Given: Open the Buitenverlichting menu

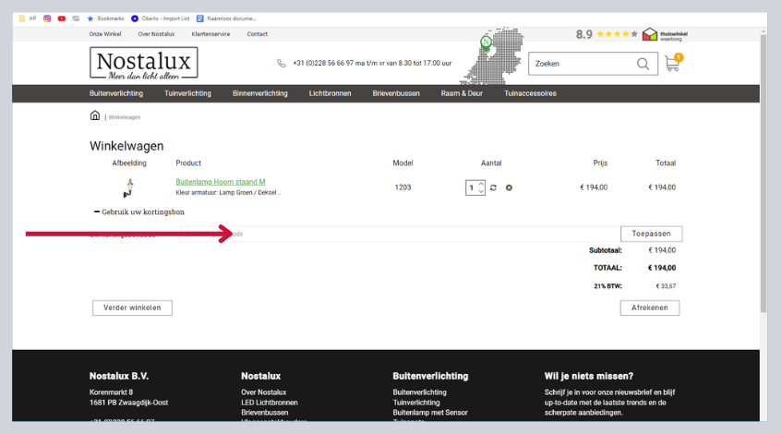Looking at the screenshot, I should point(115,93).
